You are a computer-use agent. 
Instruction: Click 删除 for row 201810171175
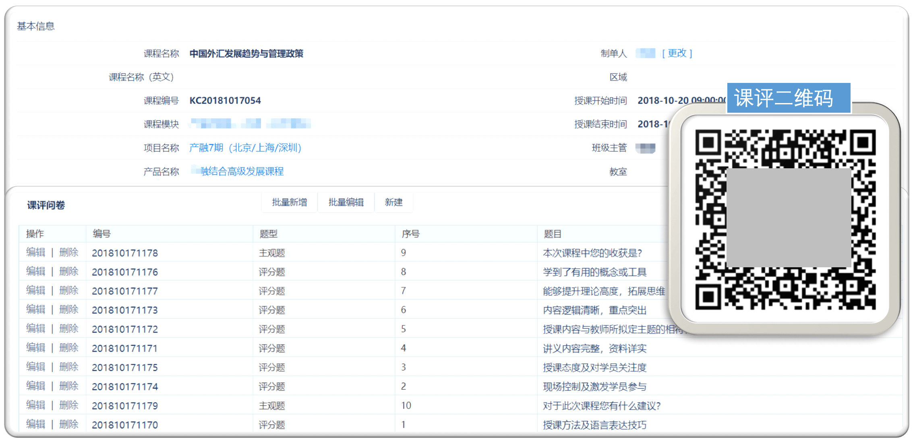pyautogui.click(x=69, y=367)
